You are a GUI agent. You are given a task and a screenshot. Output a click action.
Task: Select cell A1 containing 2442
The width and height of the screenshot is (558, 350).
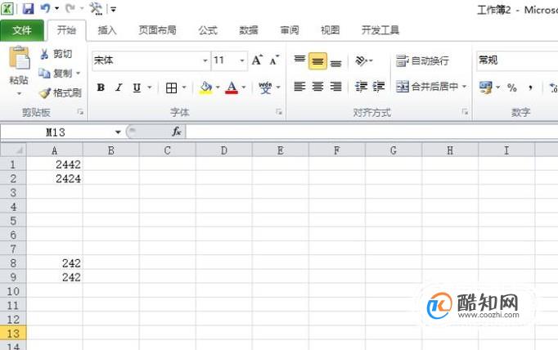tap(55, 164)
